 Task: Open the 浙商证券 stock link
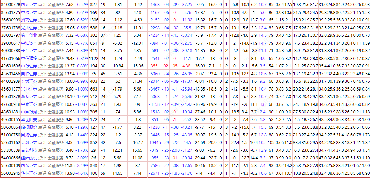tap(29, 97)
